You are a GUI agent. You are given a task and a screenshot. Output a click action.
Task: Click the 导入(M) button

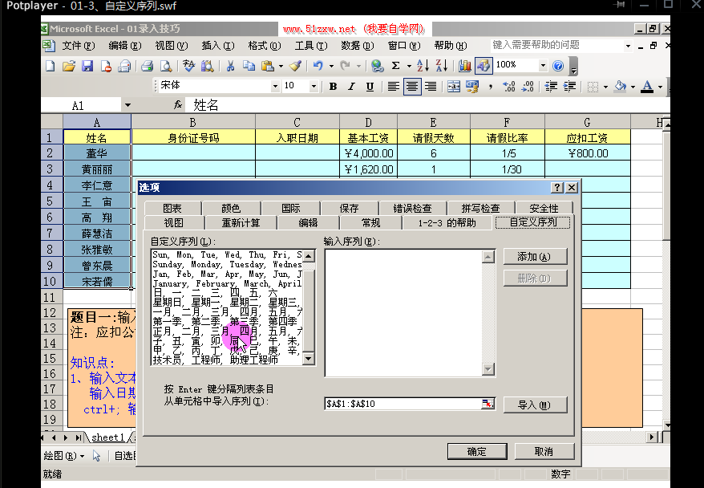pos(535,405)
